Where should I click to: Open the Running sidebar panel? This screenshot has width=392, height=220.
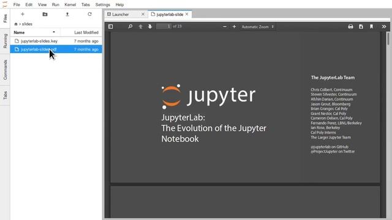coord(5,41)
